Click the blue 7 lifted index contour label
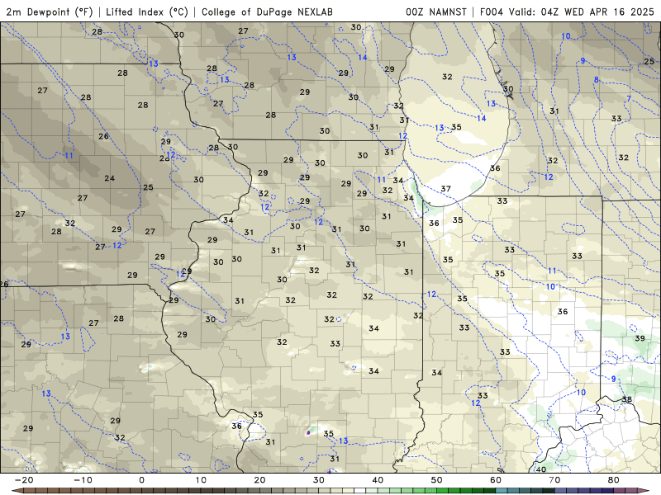Image resolution: width=661 pixels, height=495 pixels. coord(629,98)
